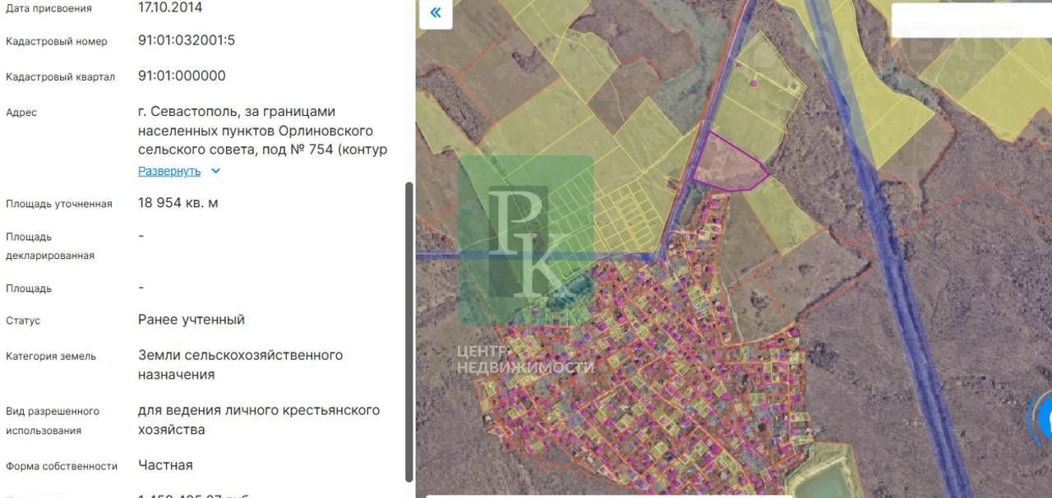1052x498 pixels.
Task: Click the Кадастровый номер field label
Action: 57,41
